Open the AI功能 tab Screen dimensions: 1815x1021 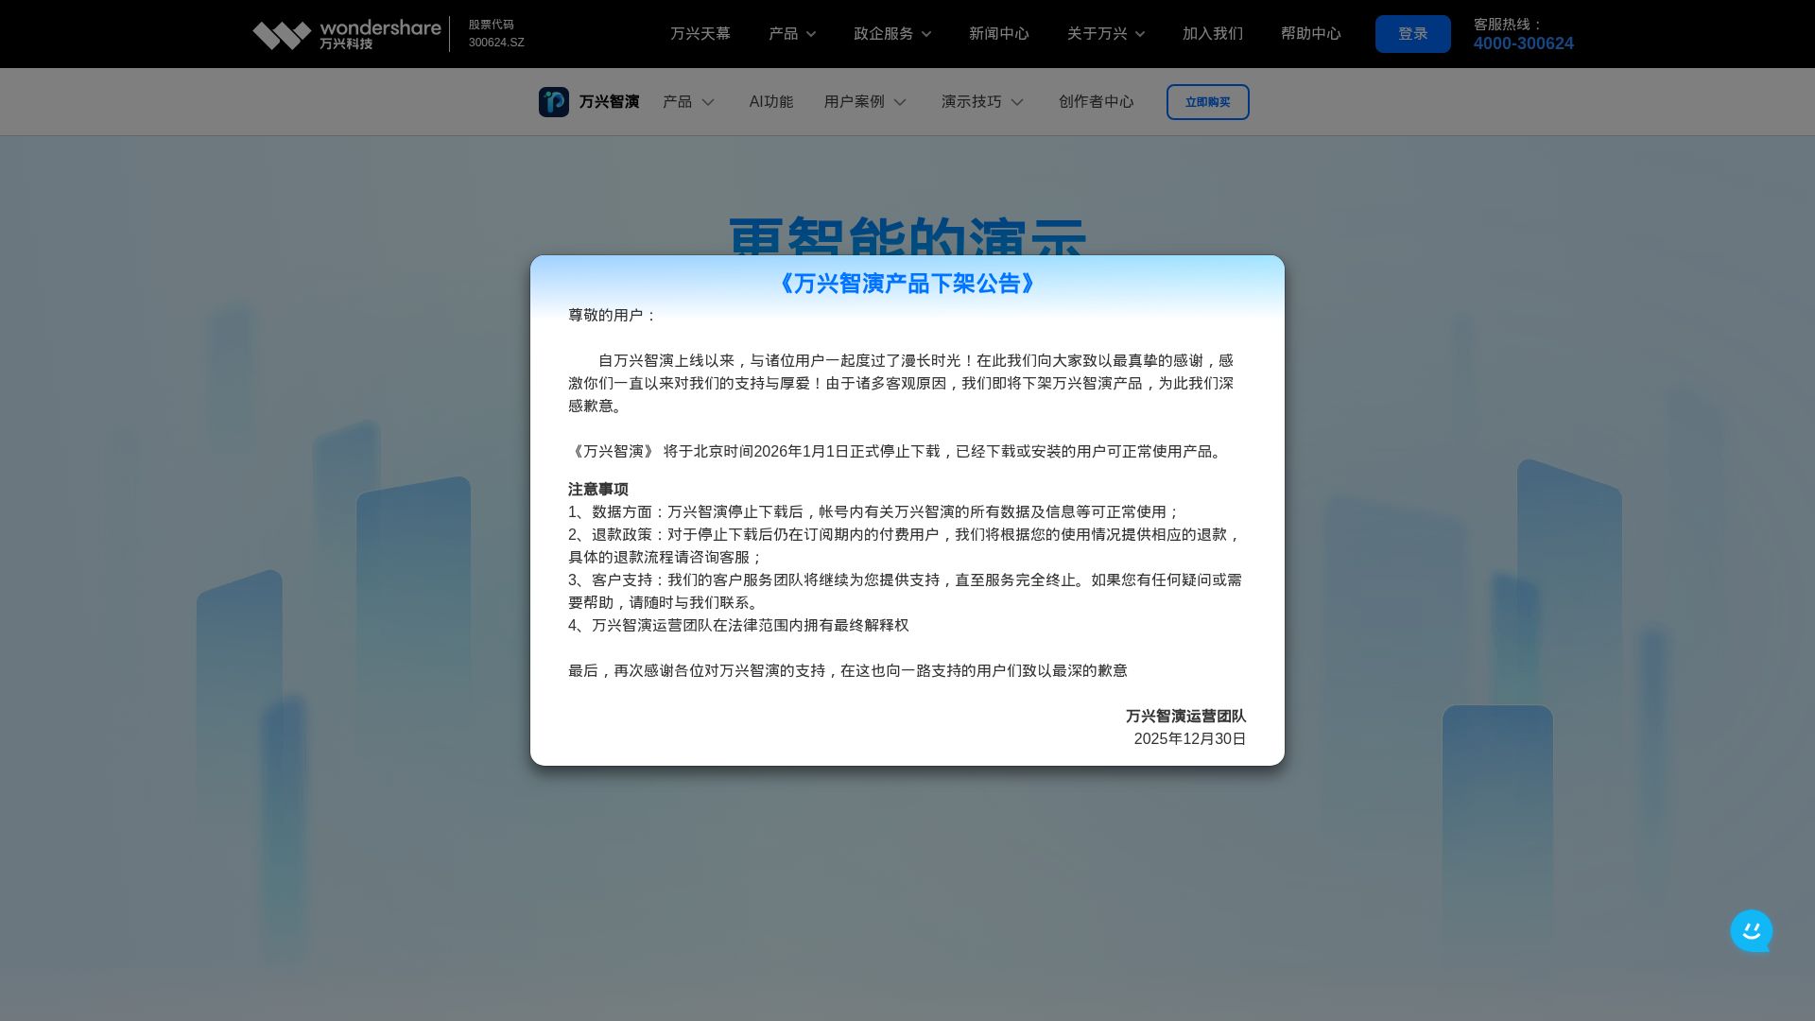click(770, 102)
